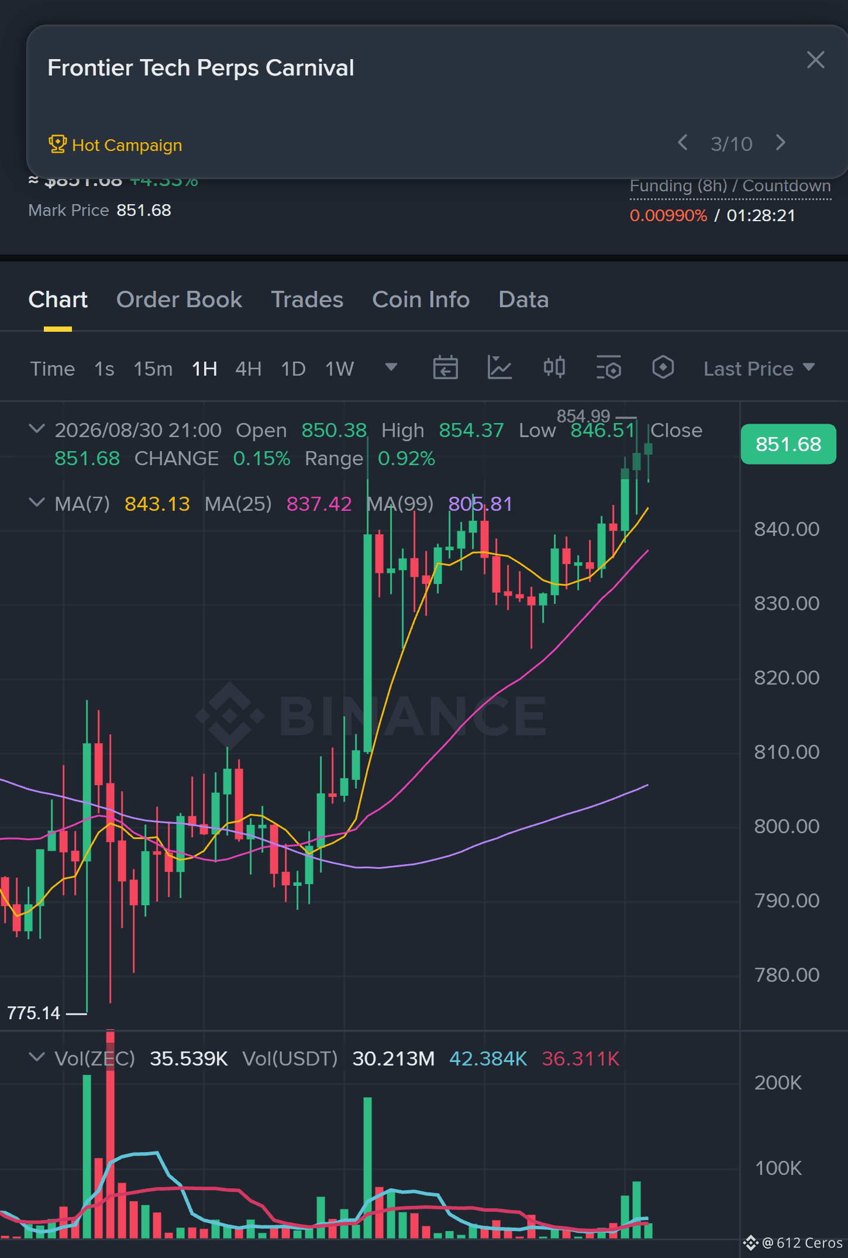Select the 1H interval
Viewport: 848px width, 1258px height.
click(x=205, y=369)
